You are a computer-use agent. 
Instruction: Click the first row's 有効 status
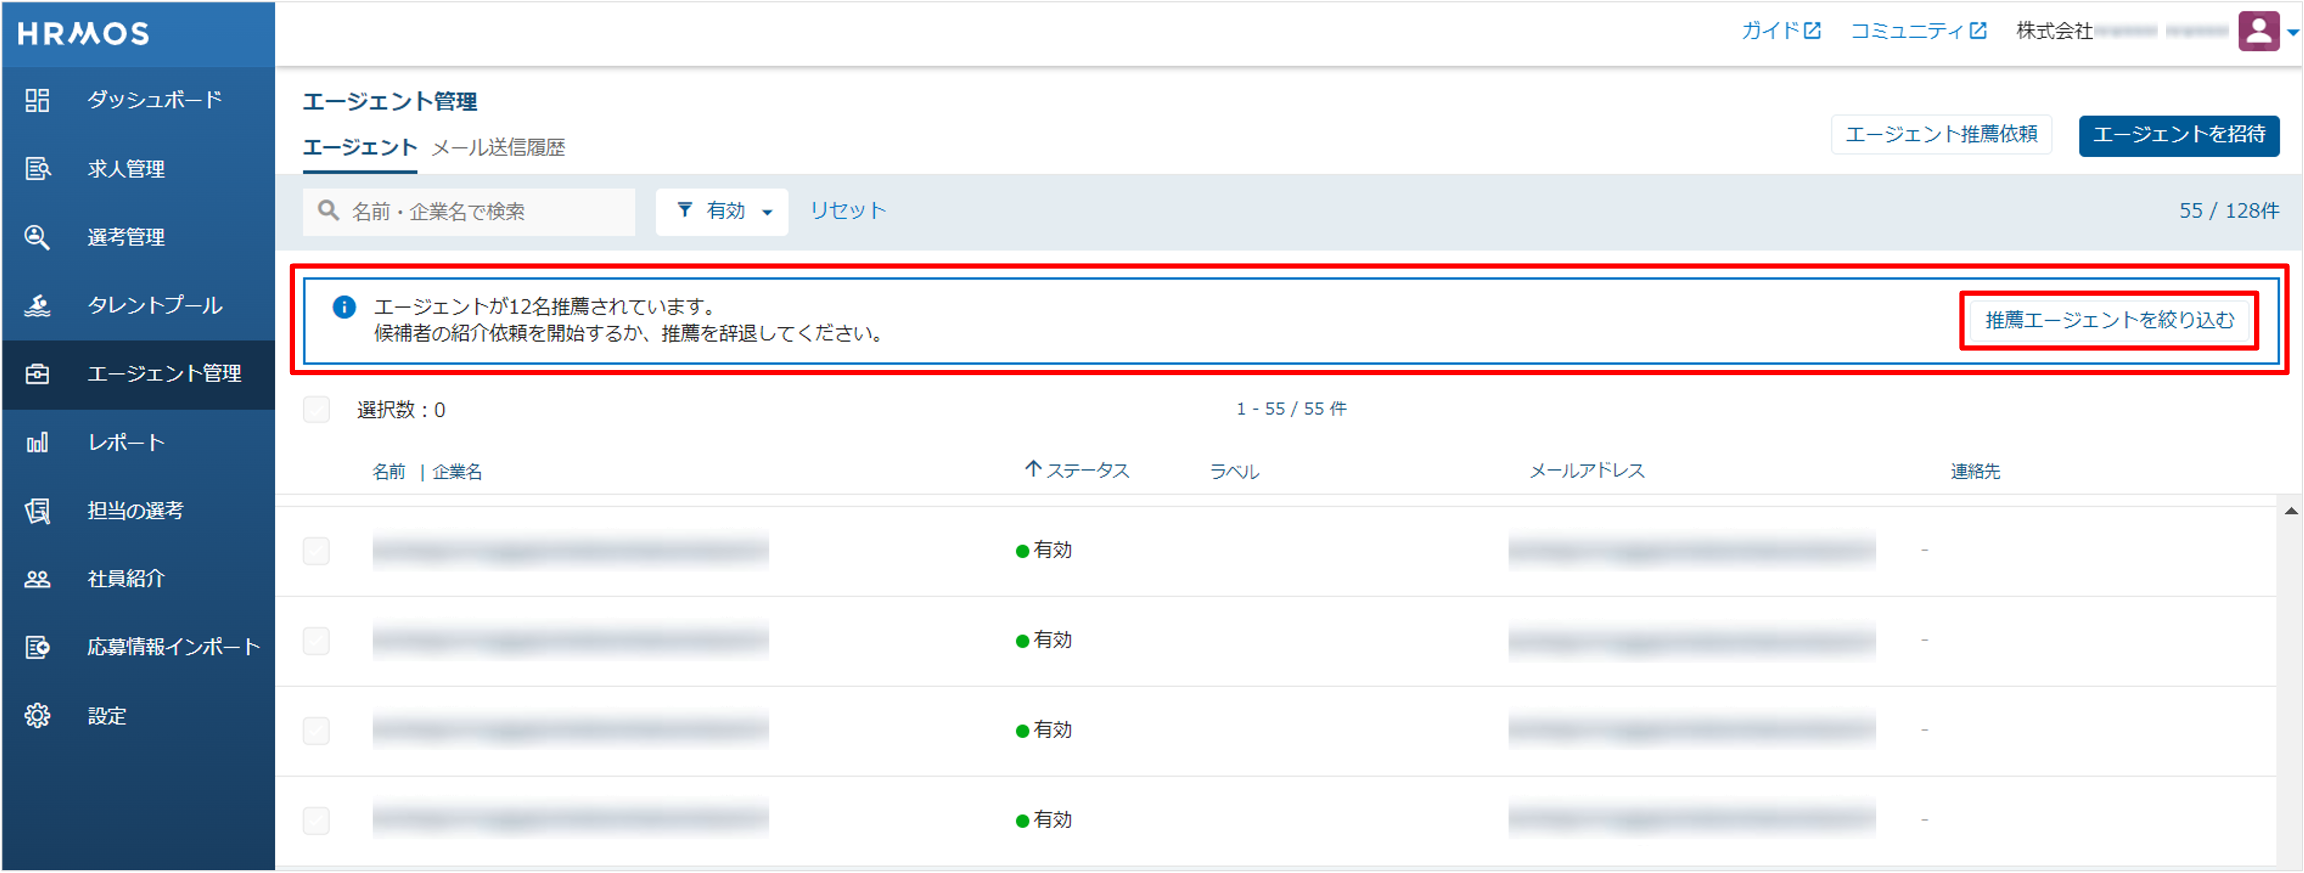1043,550
